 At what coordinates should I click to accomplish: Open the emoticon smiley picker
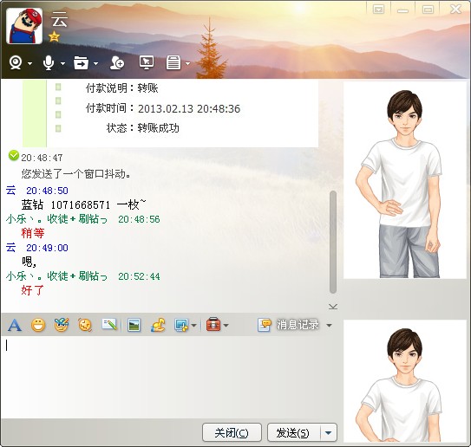click(38, 325)
